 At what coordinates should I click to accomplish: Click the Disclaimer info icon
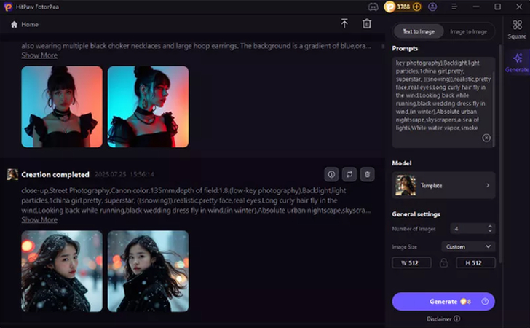tap(456, 319)
